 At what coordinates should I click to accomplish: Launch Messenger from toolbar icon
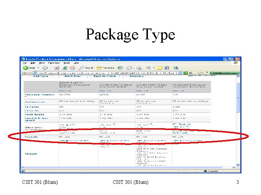point(175,68)
